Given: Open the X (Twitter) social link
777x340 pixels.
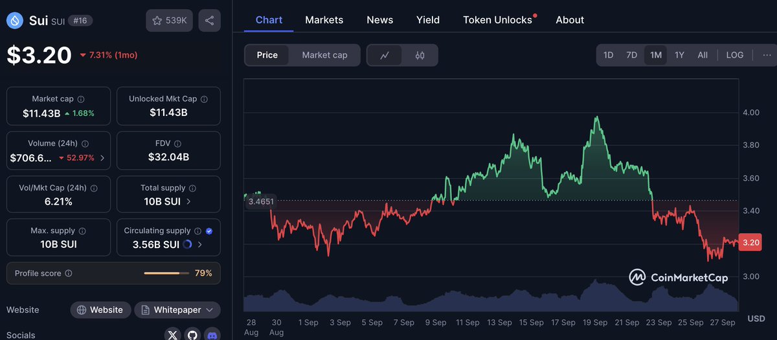Looking at the screenshot, I should [172, 335].
